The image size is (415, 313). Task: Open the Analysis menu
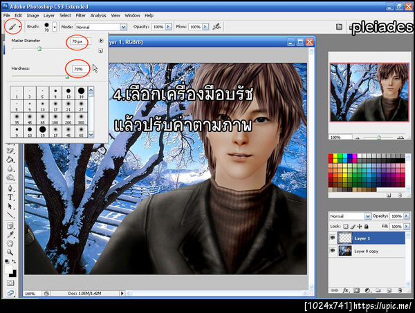[98, 15]
